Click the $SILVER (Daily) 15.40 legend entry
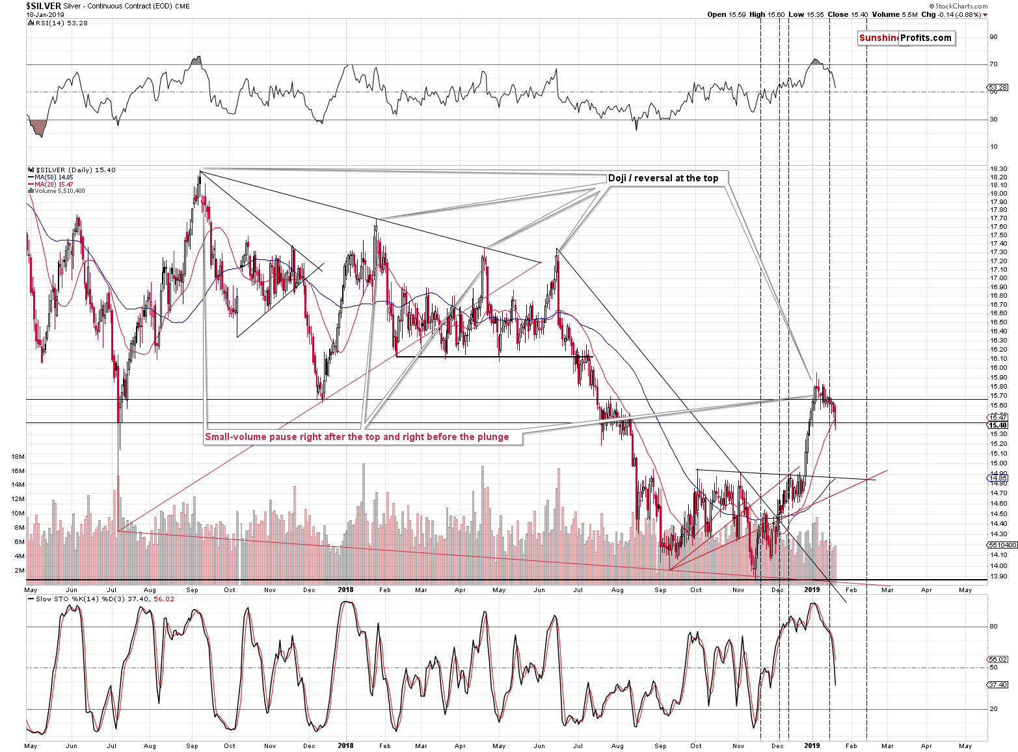Viewport: 1018px width, 752px height. [75, 170]
